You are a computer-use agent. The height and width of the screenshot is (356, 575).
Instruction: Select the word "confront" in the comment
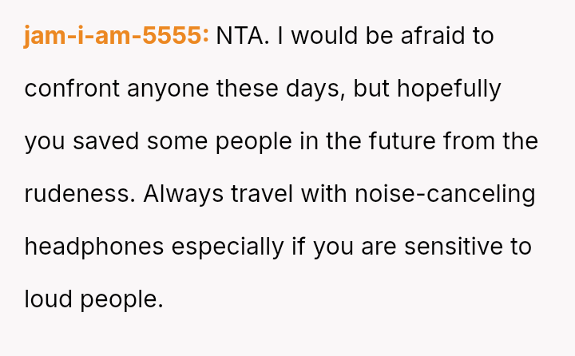67,89
